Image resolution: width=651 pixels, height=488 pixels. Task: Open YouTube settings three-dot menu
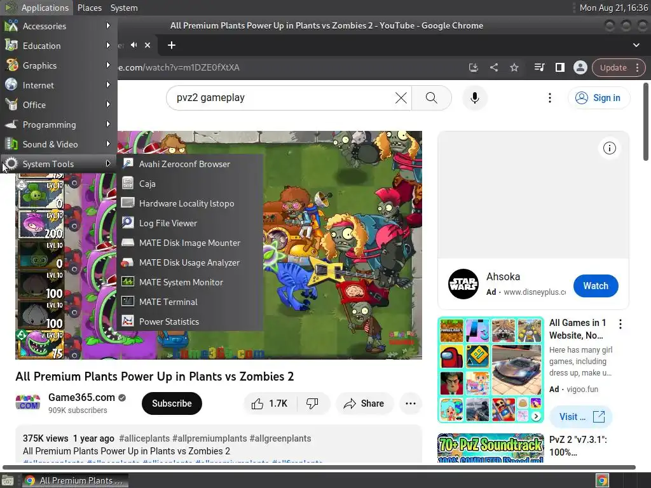click(x=550, y=98)
